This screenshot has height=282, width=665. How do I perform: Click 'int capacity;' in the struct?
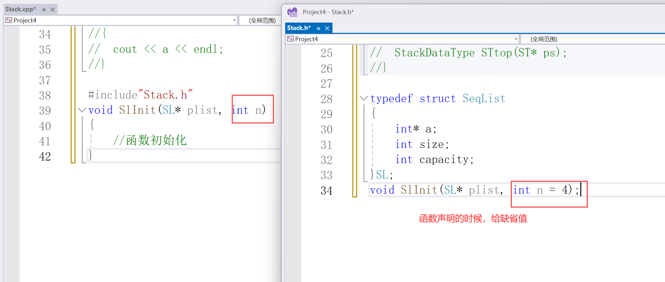434,160
